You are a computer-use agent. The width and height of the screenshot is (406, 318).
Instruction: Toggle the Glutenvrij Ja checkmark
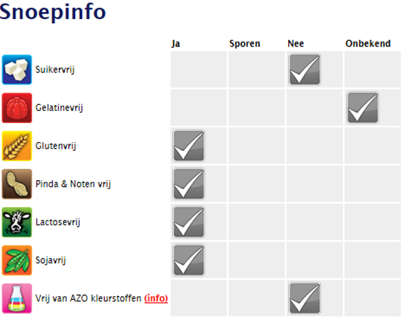(189, 145)
